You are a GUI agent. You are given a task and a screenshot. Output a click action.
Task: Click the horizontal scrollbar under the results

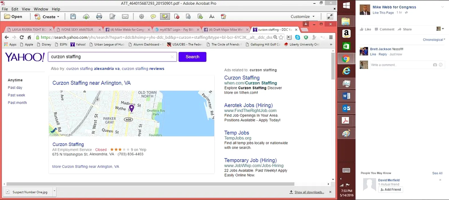coord(150,184)
